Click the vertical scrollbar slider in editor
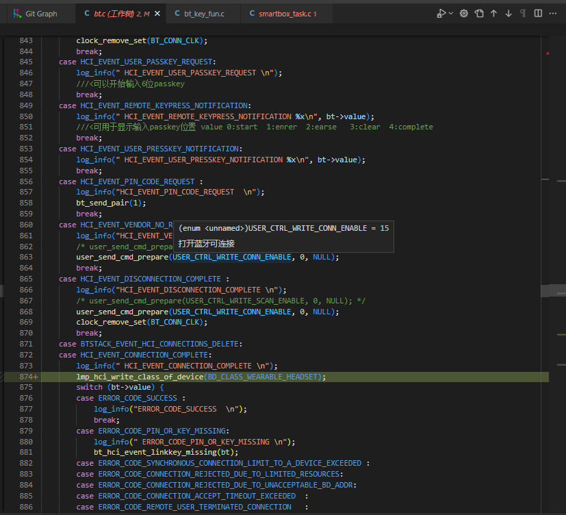The width and height of the screenshot is (566, 515). [x=545, y=291]
